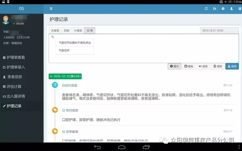
Task: Open 护理单查看 in the sidebar
Action: (x=16, y=57)
